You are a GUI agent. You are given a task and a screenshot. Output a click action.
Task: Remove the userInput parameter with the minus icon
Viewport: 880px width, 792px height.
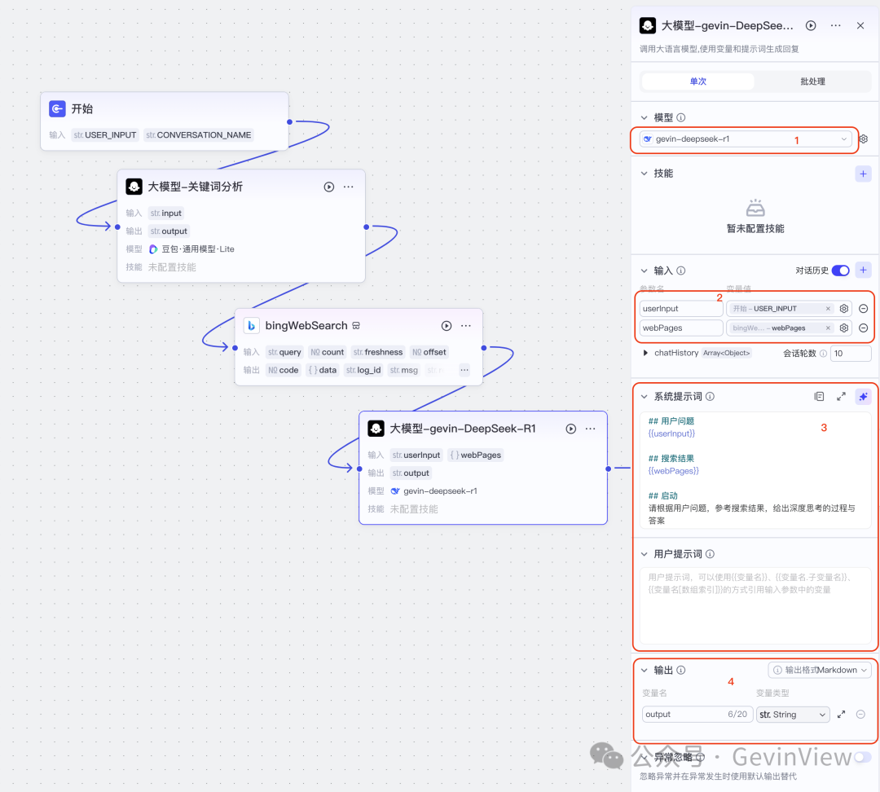863,309
